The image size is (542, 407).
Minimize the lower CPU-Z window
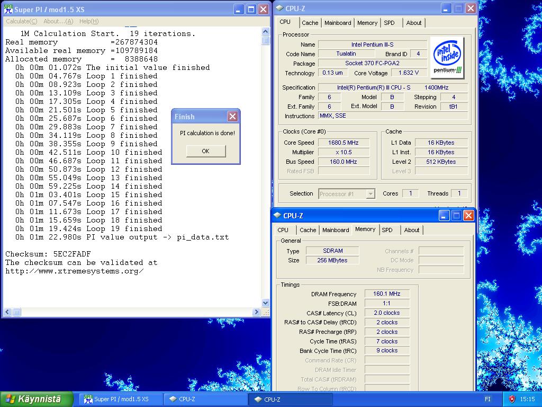point(444,216)
